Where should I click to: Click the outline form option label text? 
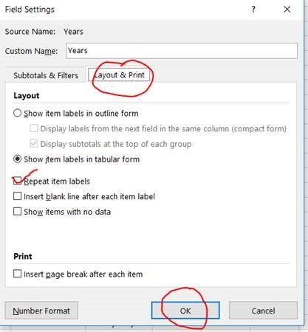coord(81,114)
